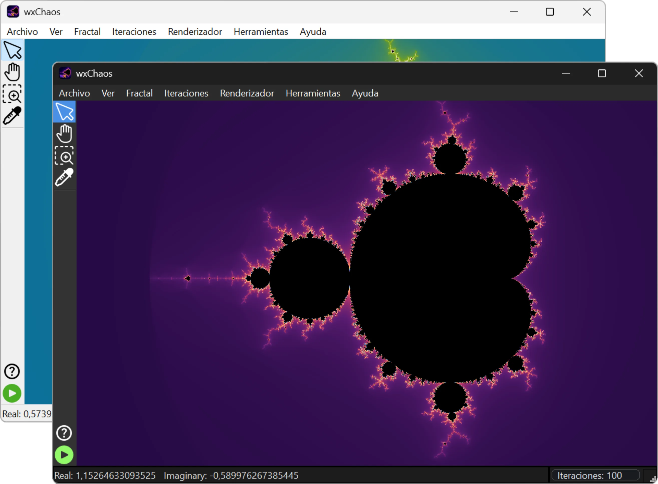Click the help question icon in dark window
The height and width of the screenshot is (484, 658).
64,433
